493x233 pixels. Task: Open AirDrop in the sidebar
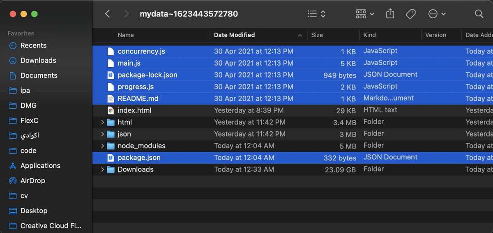pyautogui.click(x=28, y=180)
